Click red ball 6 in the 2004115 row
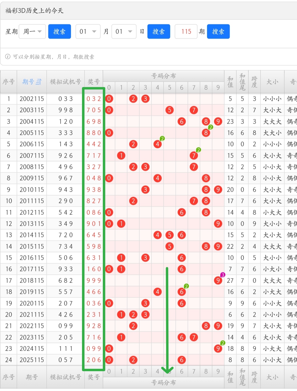 (x=182, y=121)
